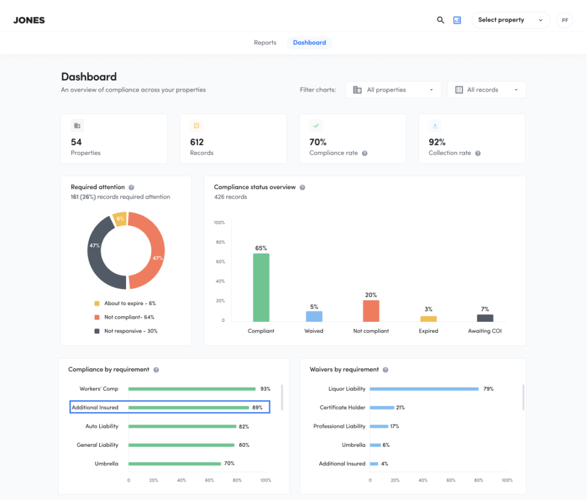Screen dimensions: 587x500
Task: Expand the All properties filter dropdown
Action: pyautogui.click(x=393, y=90)
